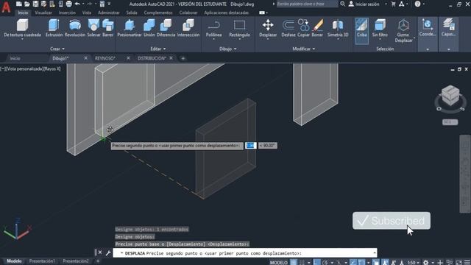Expand the Modificar panel dropdown
The height and width of the screenshot is (265, 471).
[x=304, y=49]
